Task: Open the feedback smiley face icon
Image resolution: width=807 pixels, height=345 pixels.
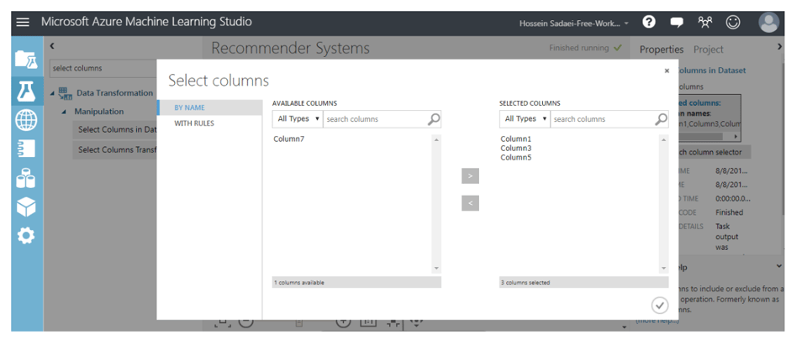Action: tap(733, 23)
